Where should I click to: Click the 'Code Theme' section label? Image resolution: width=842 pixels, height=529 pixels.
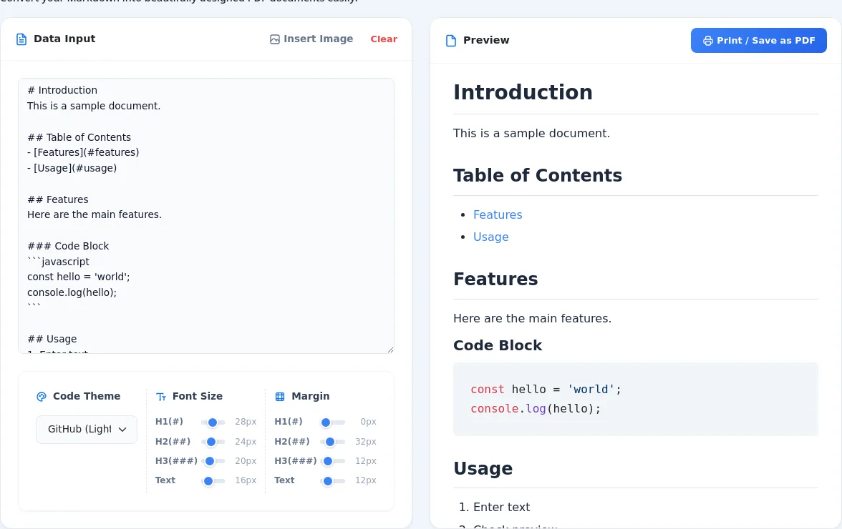87,396
